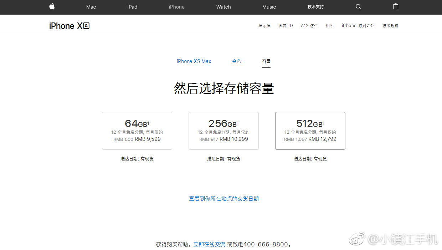
Task: Choose the 64GB storage option
Action: 137,131
